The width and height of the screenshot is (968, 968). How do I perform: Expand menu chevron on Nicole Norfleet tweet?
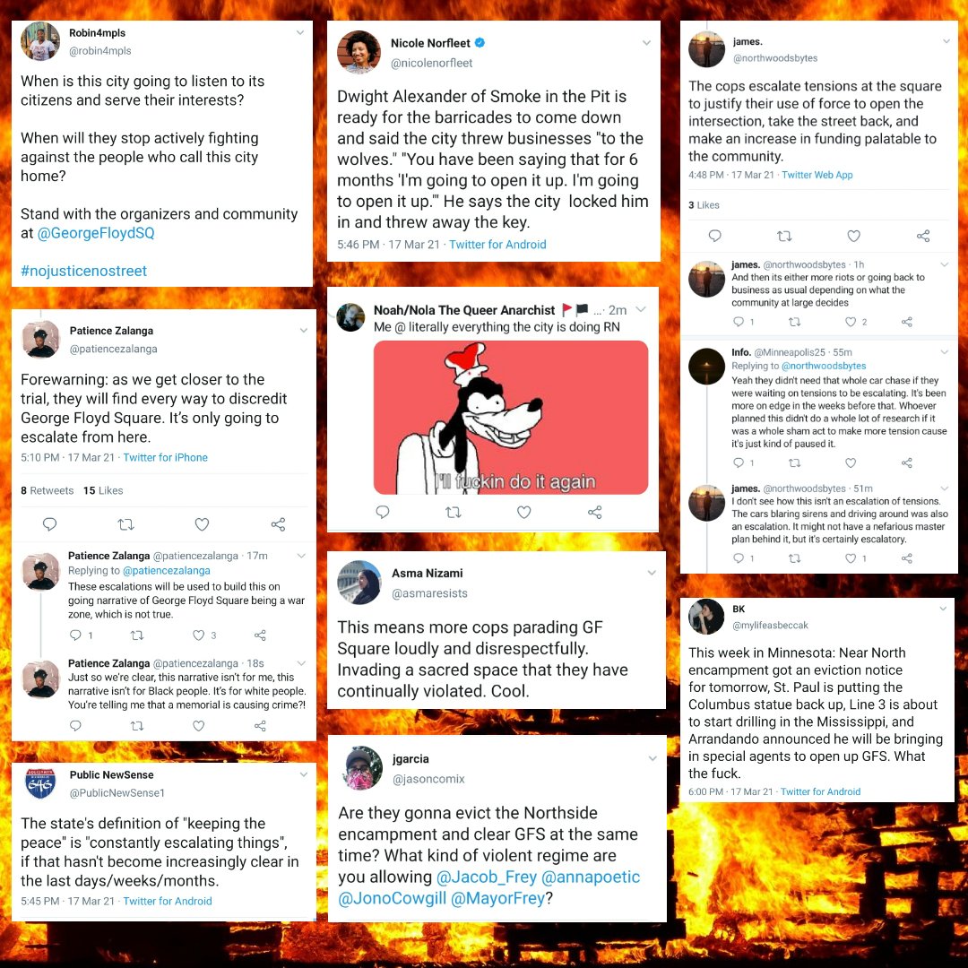[x=646, y=43]
